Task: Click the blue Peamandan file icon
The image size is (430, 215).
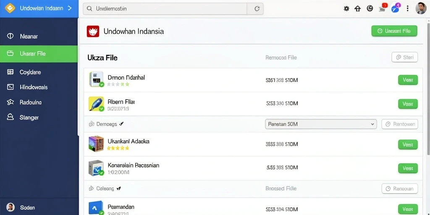Action: click(96, 207)
